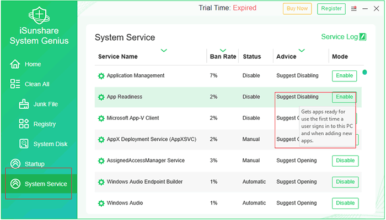Click Manual status of AppX Deployment Service

(x=251, y=140)
